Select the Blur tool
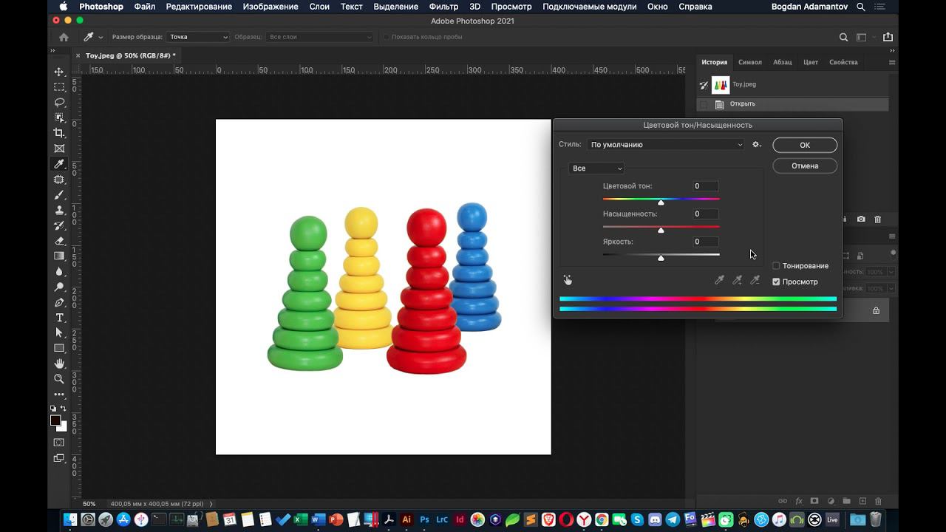 59,272
